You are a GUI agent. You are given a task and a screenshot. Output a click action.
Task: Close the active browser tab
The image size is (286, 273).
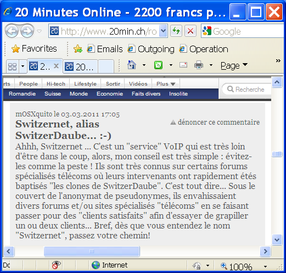point(57,66)
